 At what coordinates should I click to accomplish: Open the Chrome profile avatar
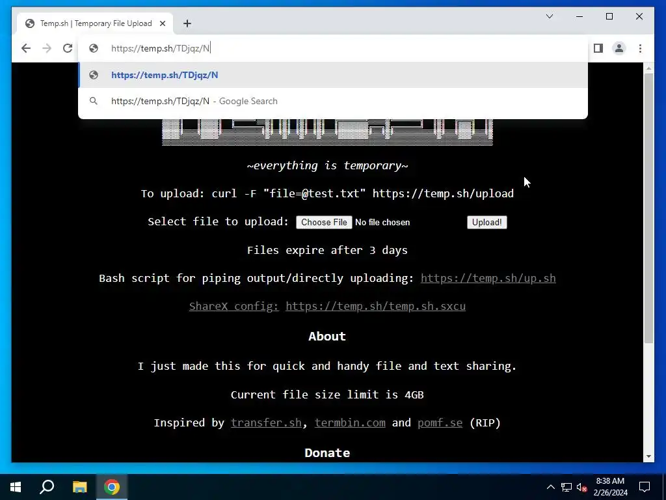[619, 48]
